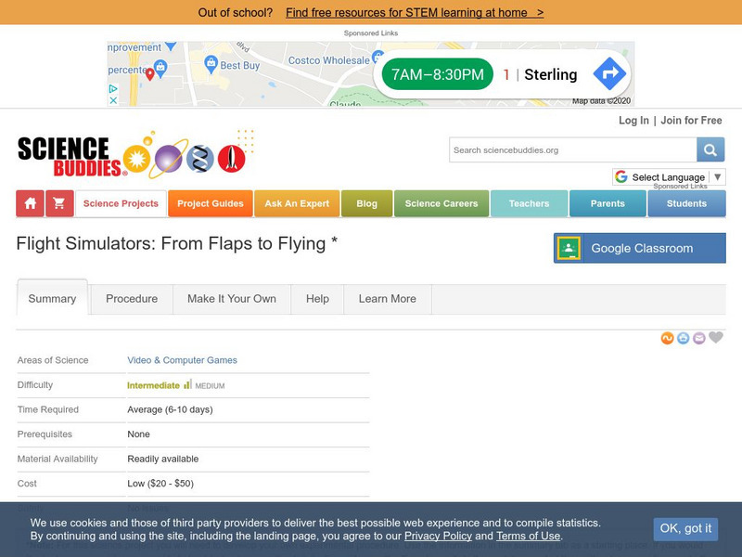Click the blue directions arrow in the ad
This screenshot has width=742, height=557.
coord(609,74)
